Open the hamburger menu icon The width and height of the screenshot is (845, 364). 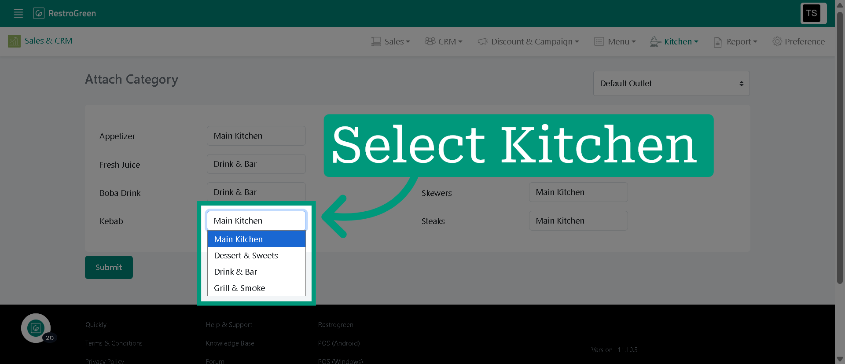pos(18,13)
